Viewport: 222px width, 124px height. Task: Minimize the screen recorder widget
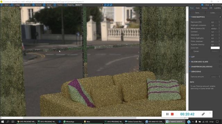click(210, 113)
